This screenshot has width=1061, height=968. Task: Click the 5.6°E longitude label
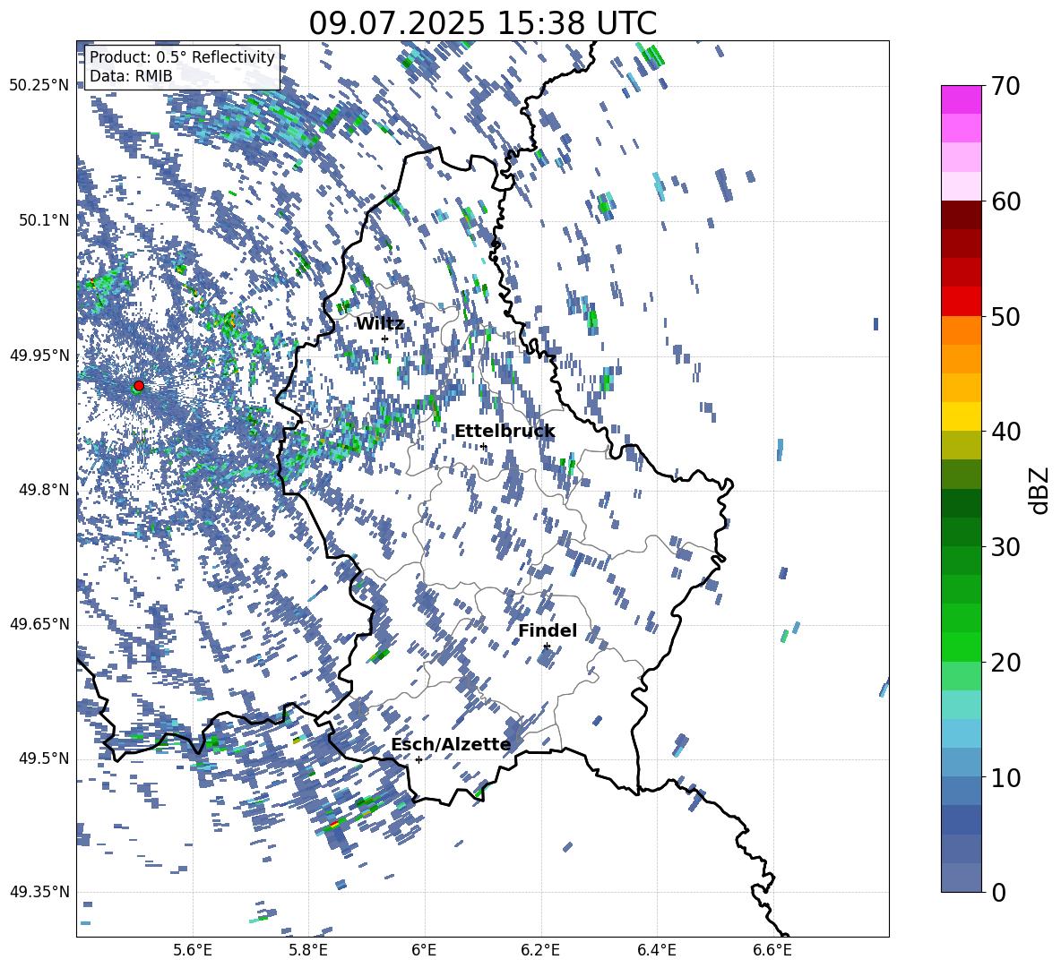192,950
